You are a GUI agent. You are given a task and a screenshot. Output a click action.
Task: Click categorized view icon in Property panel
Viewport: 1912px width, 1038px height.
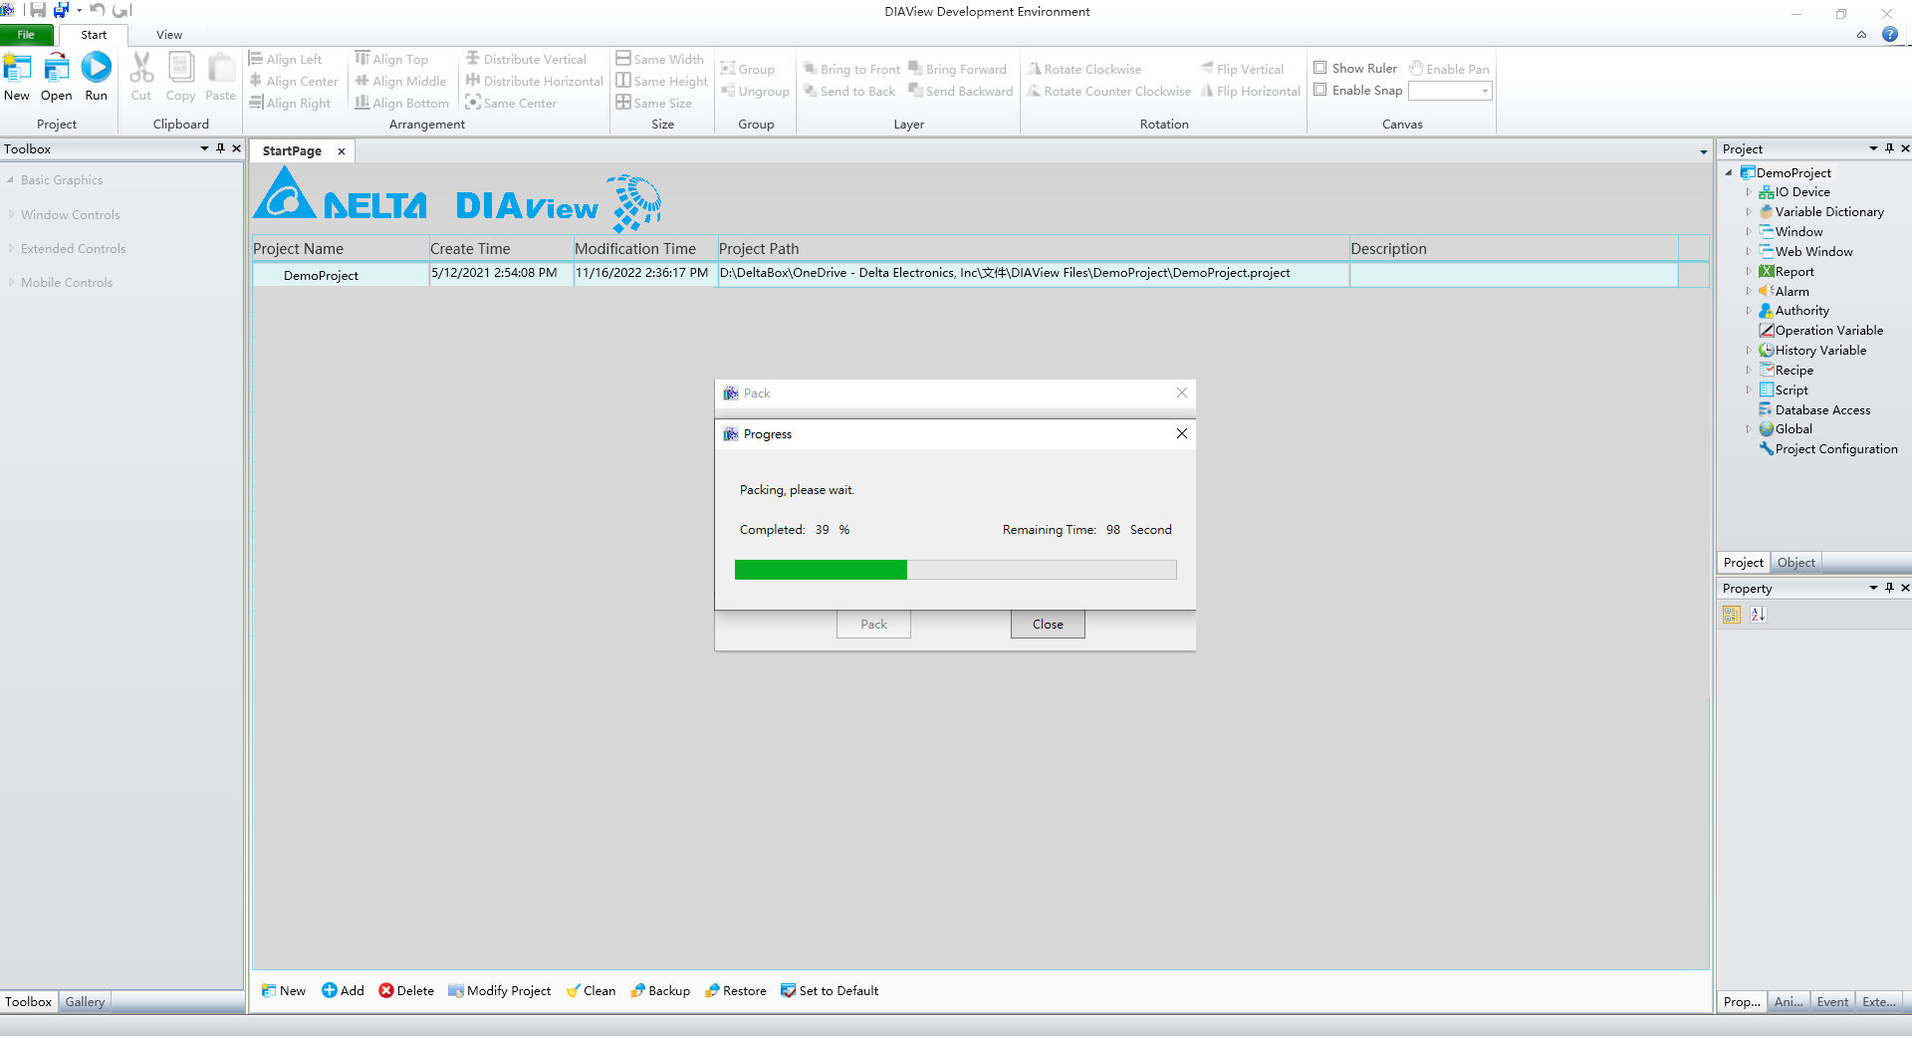pos(1732,615)
